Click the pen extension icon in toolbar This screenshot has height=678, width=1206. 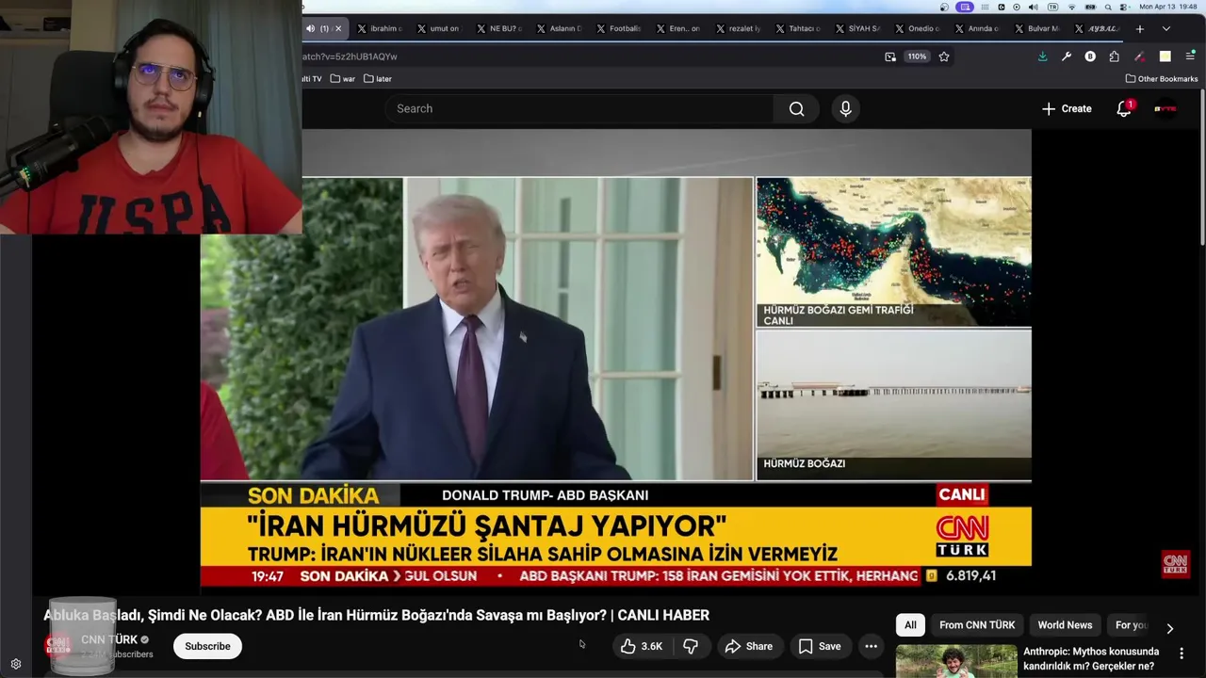1140,56
